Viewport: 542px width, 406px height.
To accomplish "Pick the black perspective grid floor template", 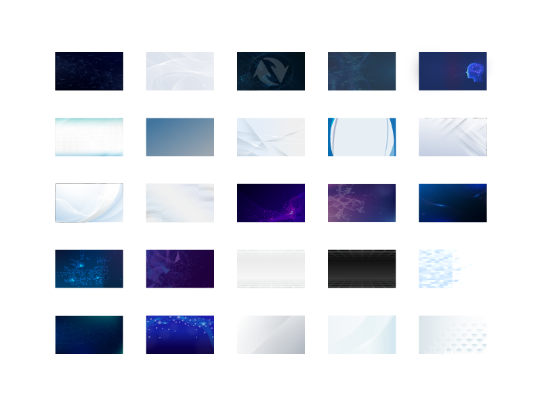I will (x=362, y=267).
